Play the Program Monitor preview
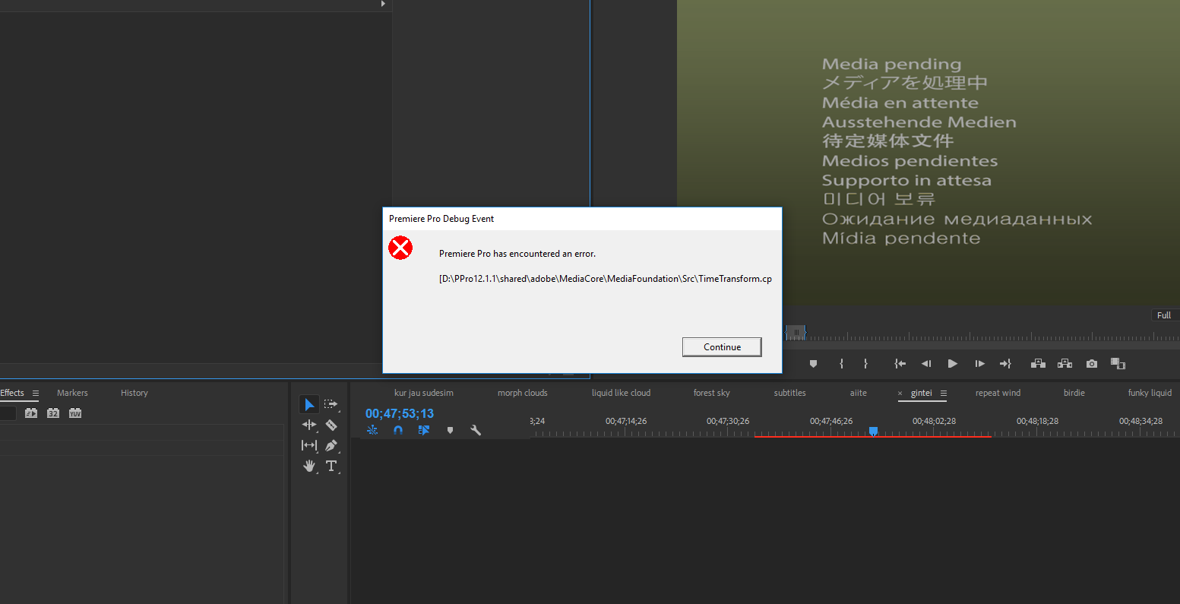 point(952,364)
